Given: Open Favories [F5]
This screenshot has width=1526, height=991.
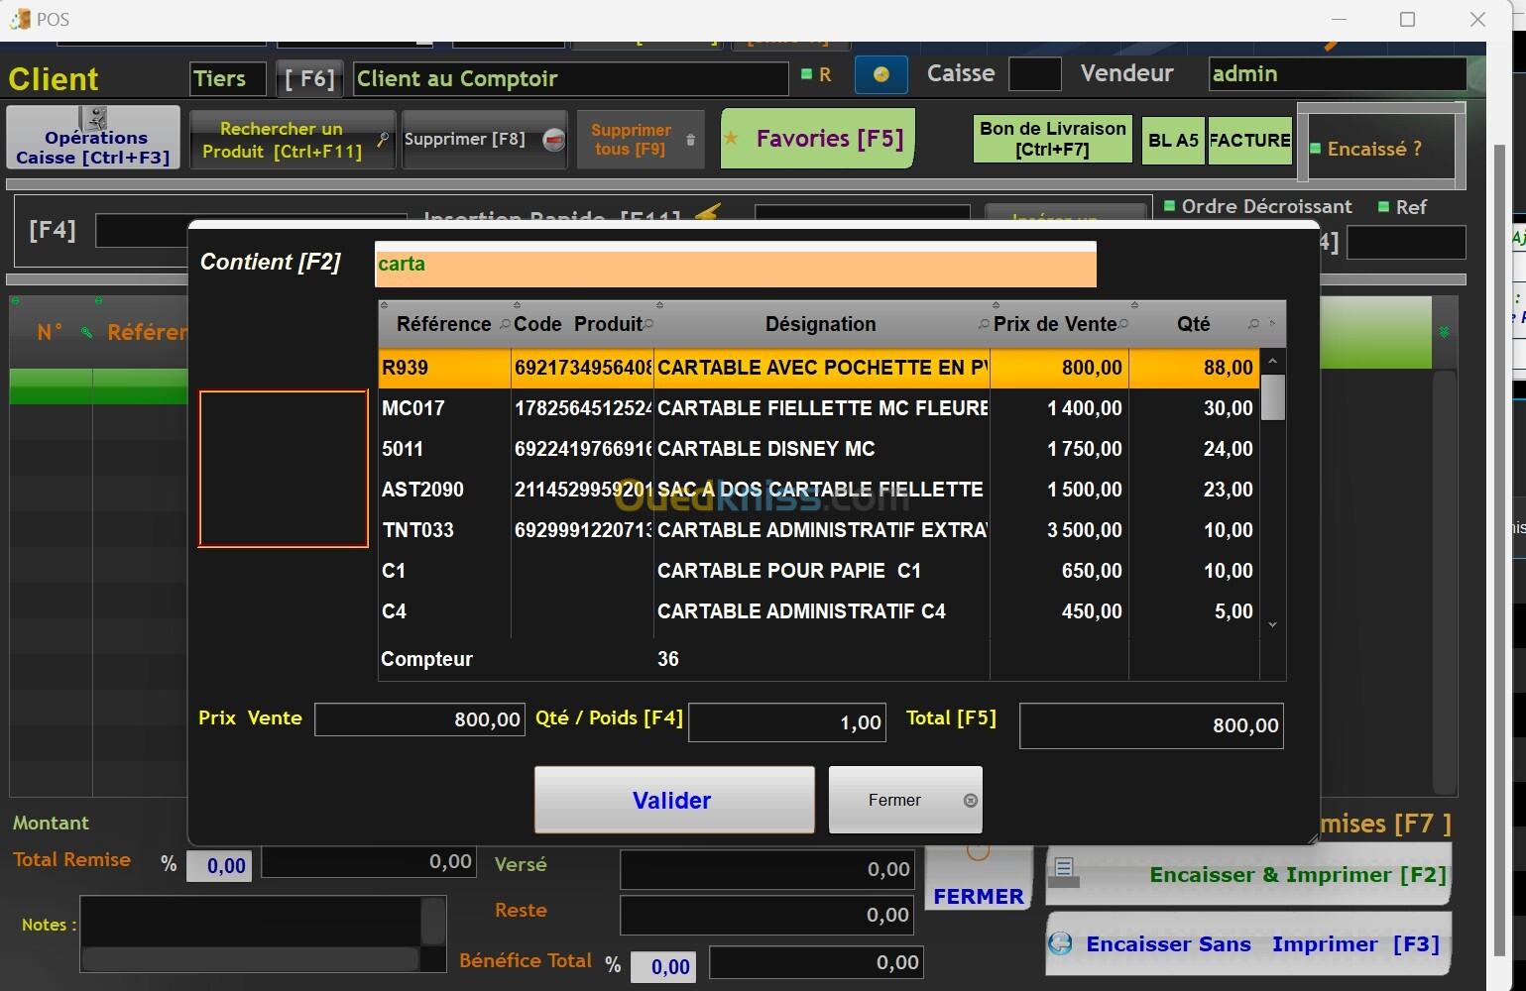Looking at the screenshot, I should (817, 138).
